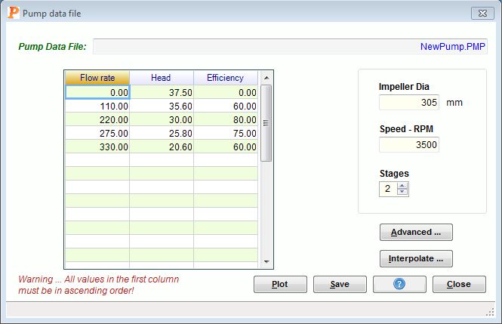This screenshot has height=324, width=502.
Task: Select the Flow rate column header
Action: point(97,78)
